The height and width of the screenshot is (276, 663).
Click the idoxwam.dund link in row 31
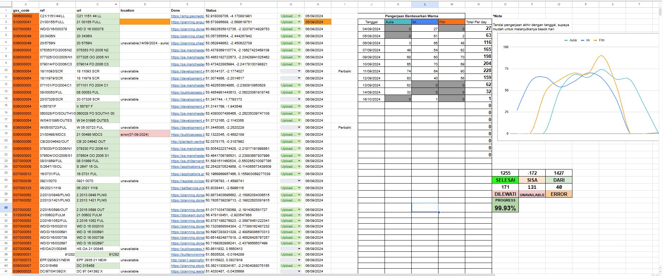[x=188, y=215]
